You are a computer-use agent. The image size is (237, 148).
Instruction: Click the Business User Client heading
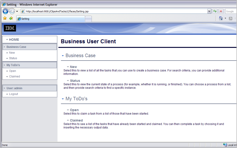88,42
